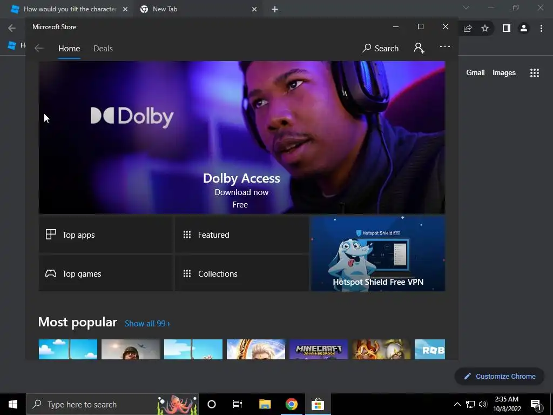Open Search in Microsoft Store
Image resolution: width=553 pixels, height=415 pixels.
[381, 48]
